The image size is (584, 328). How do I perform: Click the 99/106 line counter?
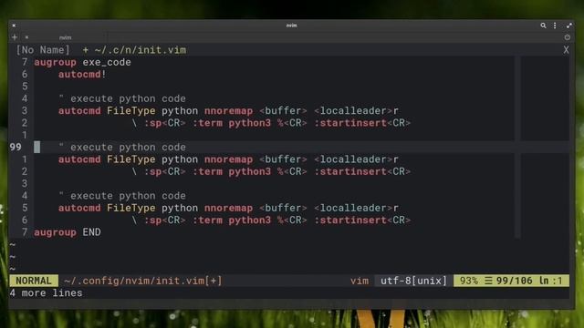(x=515, y=281)
